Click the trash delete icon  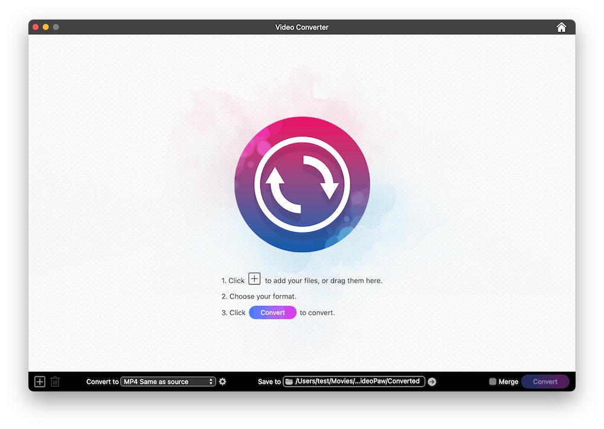point(56,382)
